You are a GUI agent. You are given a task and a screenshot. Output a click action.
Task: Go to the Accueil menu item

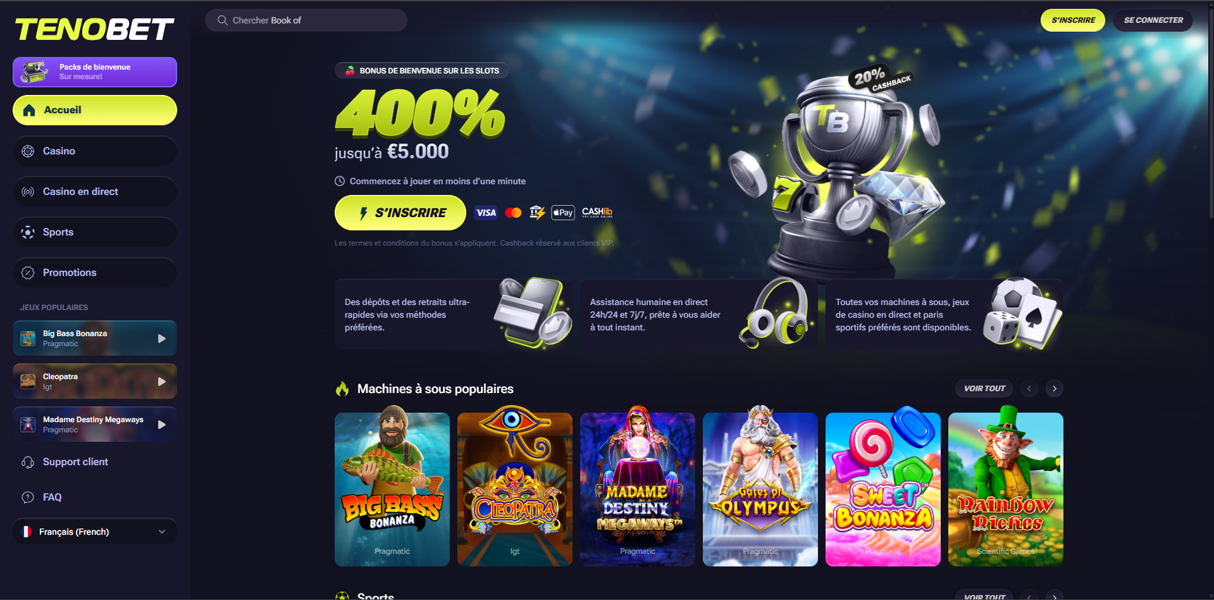pos(95,110)
